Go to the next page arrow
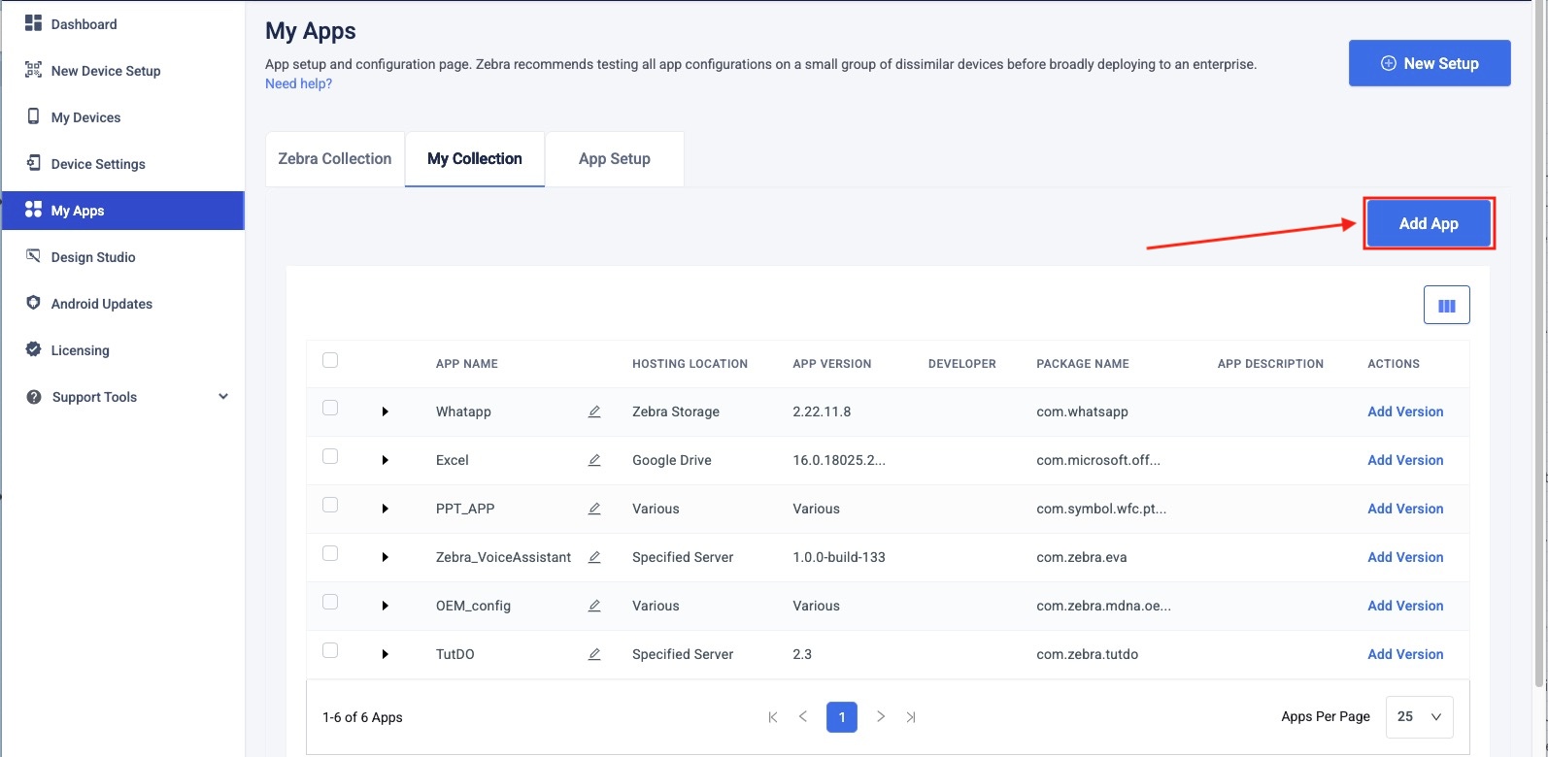This screenshot has height=757, width=1548. pyautogui.click(x=880, y=717)
